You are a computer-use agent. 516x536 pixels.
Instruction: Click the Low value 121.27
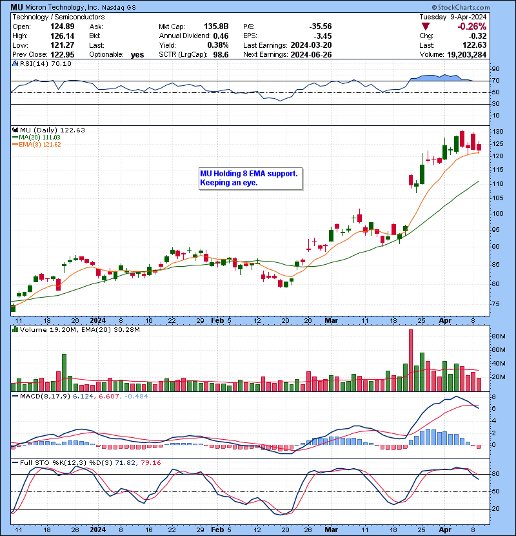tap(62, 45)
